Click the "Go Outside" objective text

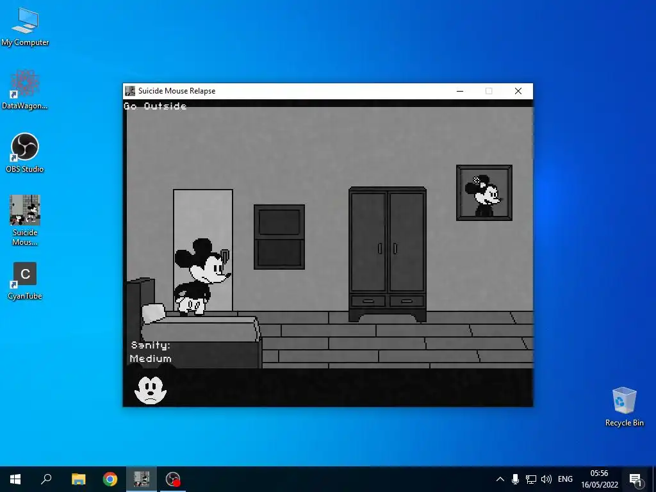155,106
